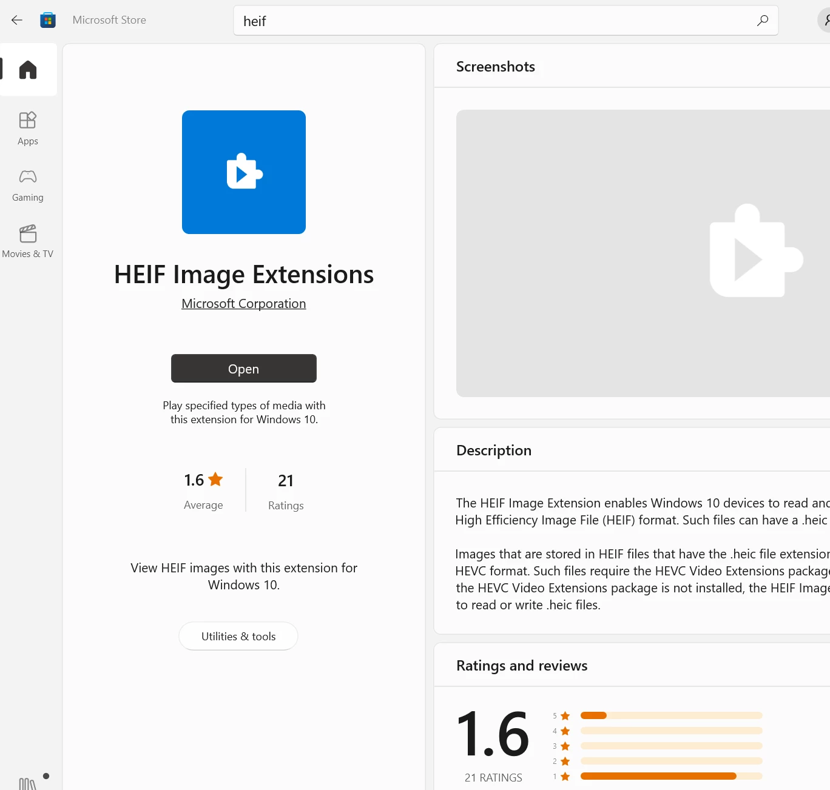The image size is (830, 790).
Task: Go back with the arrow icon
Action: coord(17,20)
